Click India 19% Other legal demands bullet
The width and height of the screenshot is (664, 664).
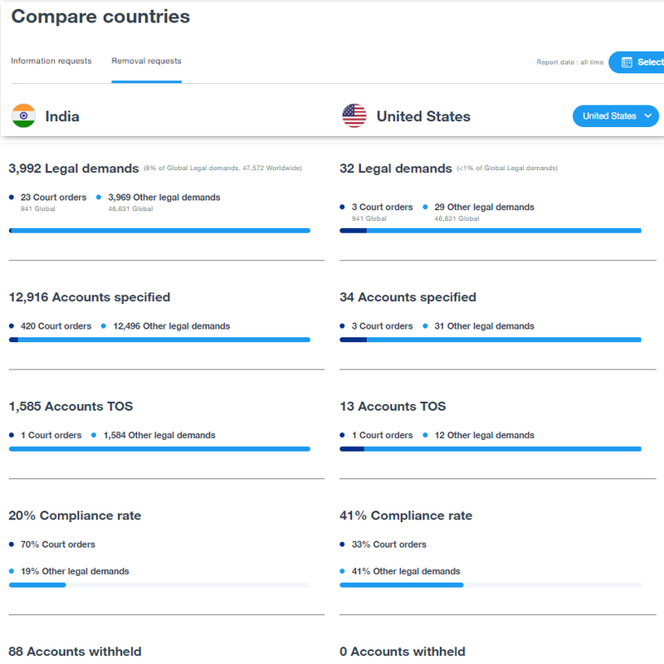point(12,571)
